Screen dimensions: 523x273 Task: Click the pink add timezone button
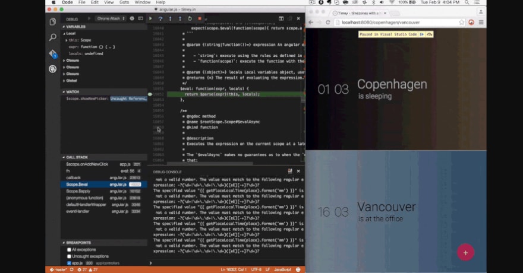coord(465,252)
